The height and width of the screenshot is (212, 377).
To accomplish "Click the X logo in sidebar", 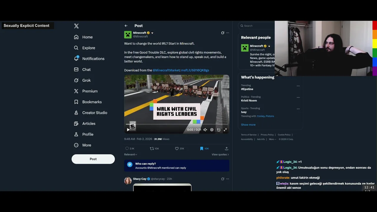I will point(76,26).
